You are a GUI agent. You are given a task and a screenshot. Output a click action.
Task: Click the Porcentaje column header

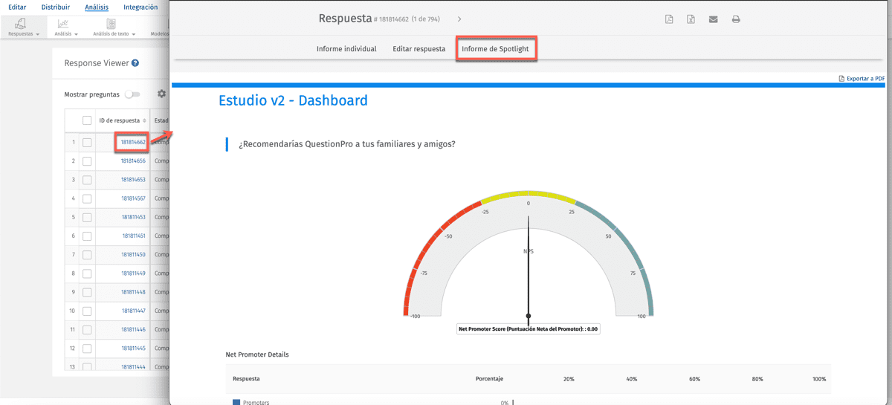click(489, 379)
